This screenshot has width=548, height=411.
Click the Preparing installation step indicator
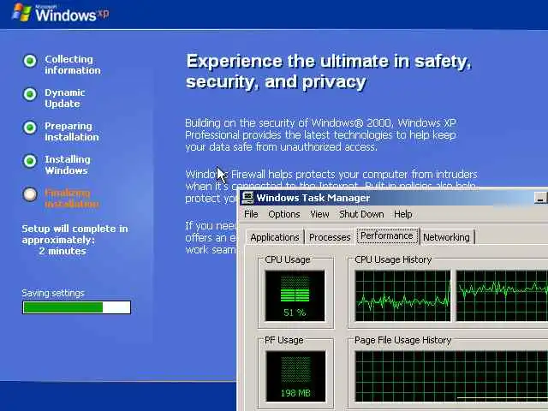30,128
